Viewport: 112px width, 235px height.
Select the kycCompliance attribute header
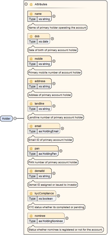coord(42,193)
